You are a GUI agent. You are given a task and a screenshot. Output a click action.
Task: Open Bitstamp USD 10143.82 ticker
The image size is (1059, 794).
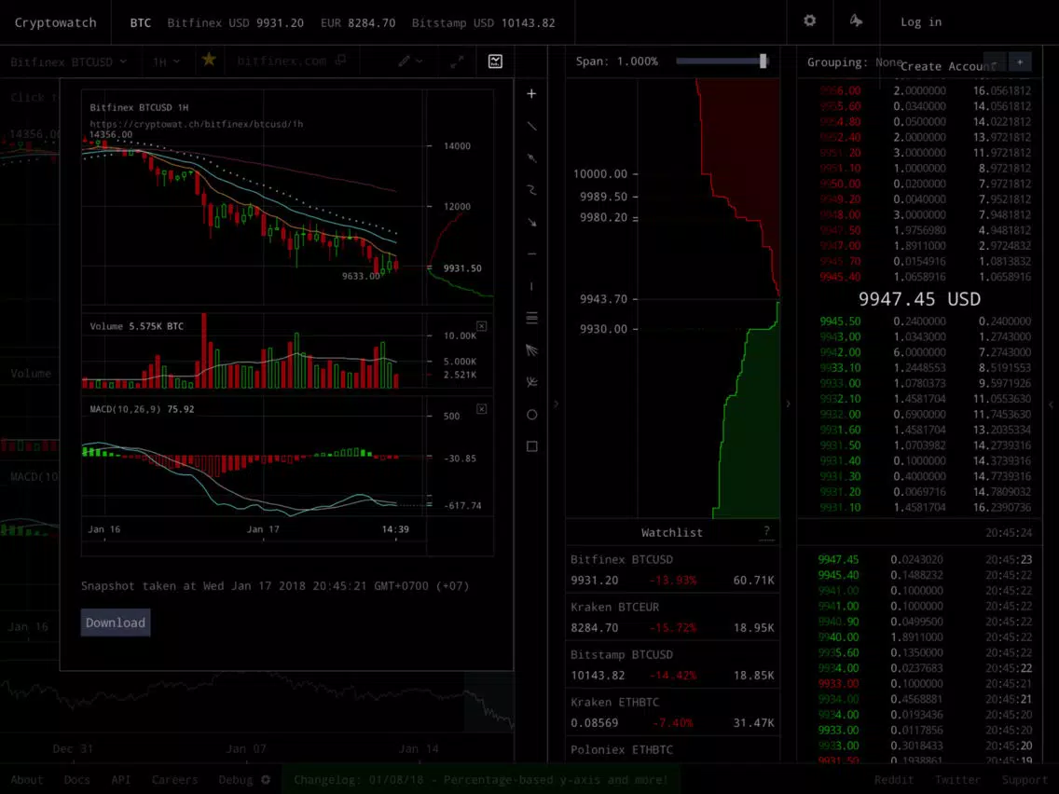484,23
